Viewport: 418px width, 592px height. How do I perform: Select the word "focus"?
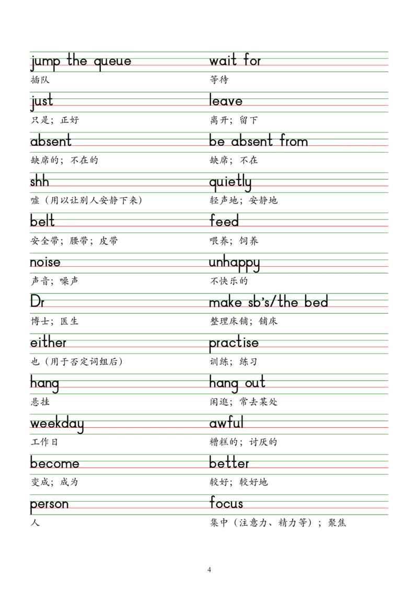pos(226,505)
